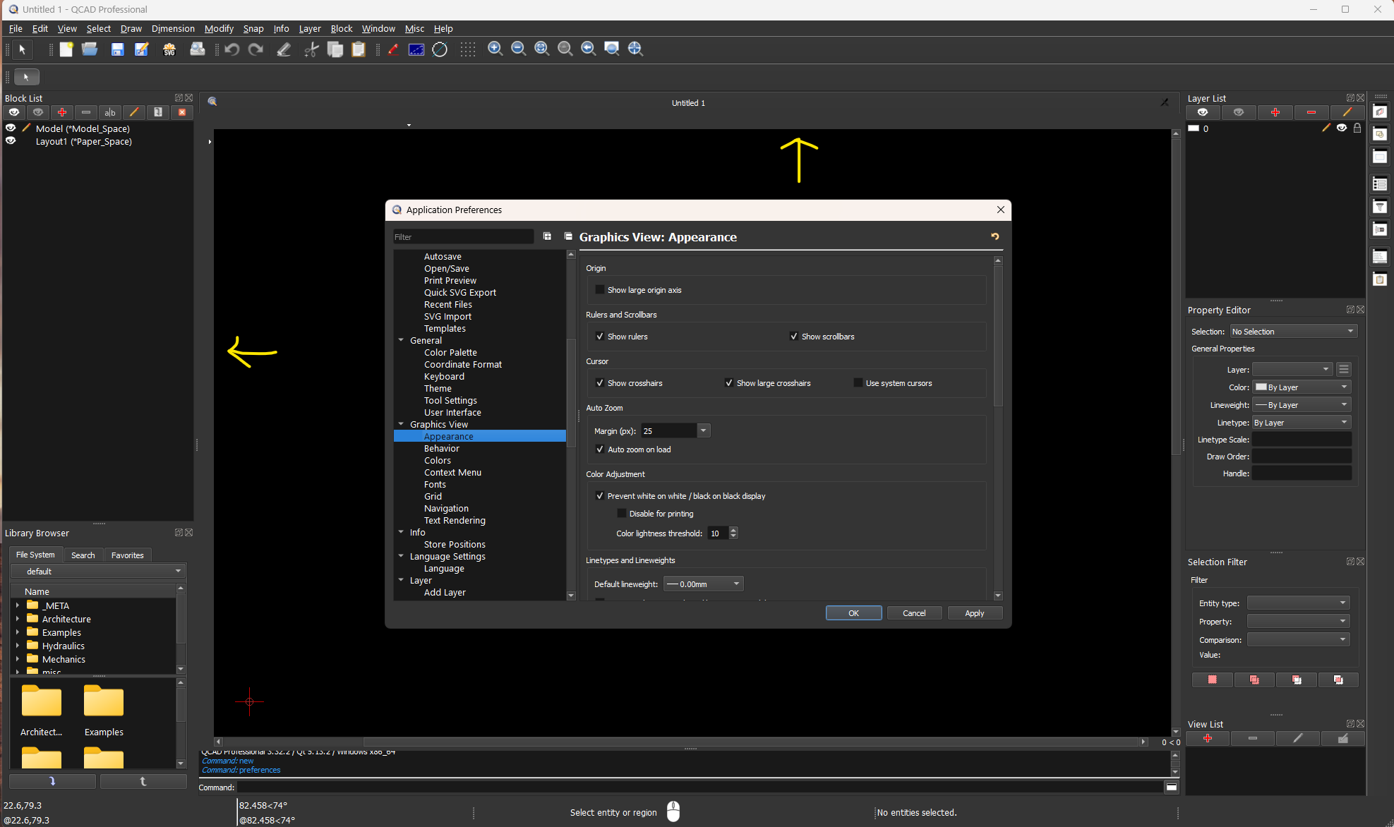Click the Auto Zoom icon
This screenshot has width=1394, height=827.
(542, 49)
